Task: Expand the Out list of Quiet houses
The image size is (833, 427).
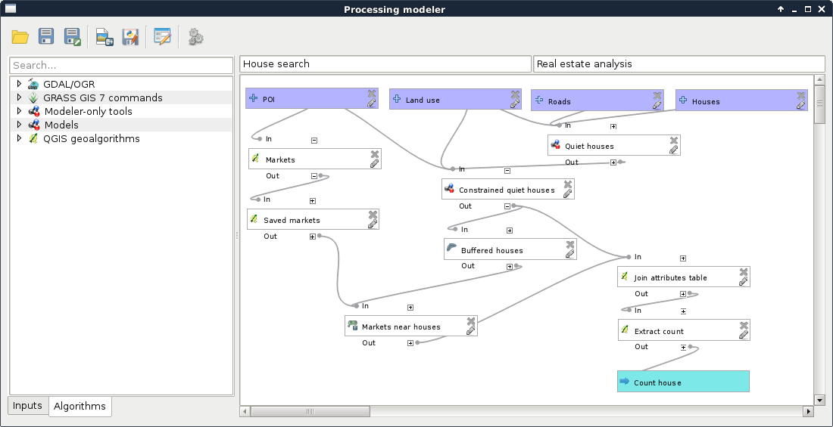Action: pyautogui.click(x=613, y=162)
